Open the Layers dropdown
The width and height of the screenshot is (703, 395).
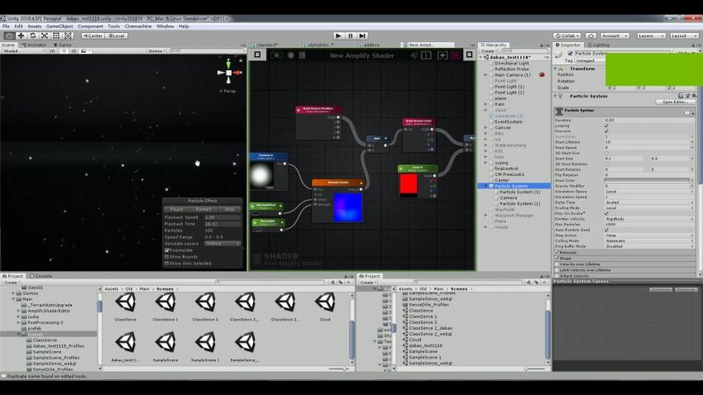tap(650, 36)
